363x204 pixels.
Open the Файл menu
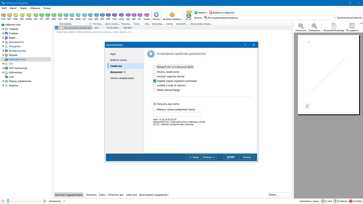point(4,8)
